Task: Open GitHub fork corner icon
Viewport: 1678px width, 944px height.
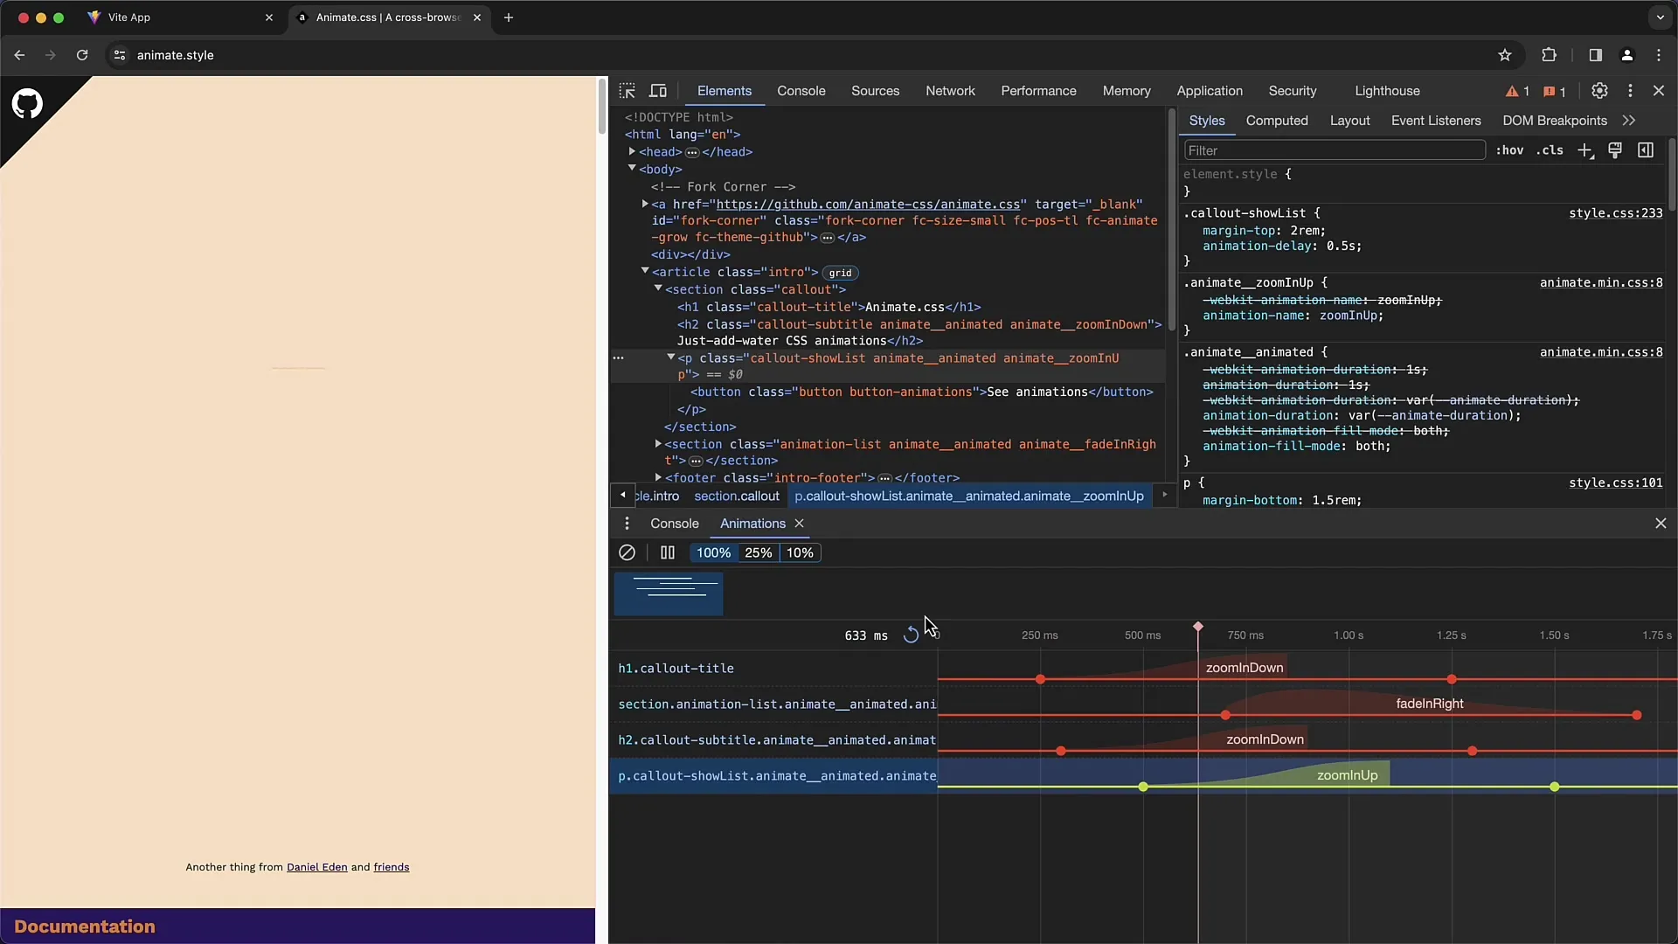Action: (x=27, y=104)
